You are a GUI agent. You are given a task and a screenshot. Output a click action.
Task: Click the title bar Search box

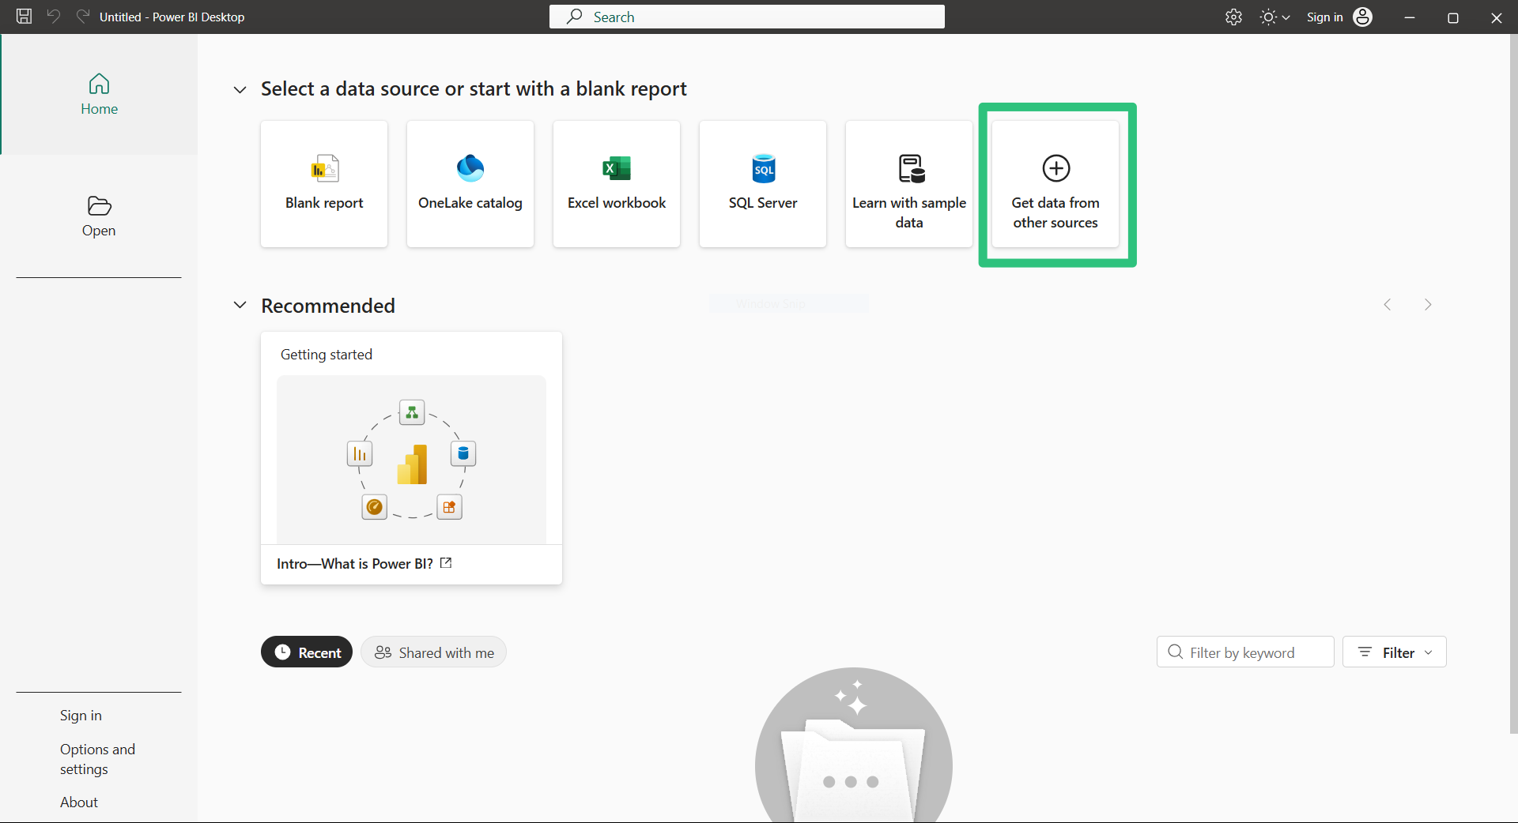747,17
